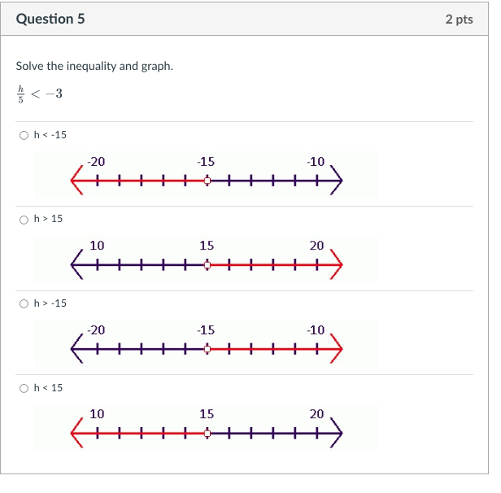Click the red right arrowhead on second number line

(x=337, y=265)
